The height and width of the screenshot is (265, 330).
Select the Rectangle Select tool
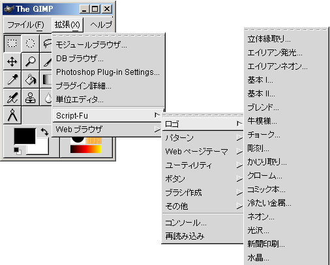12,43
